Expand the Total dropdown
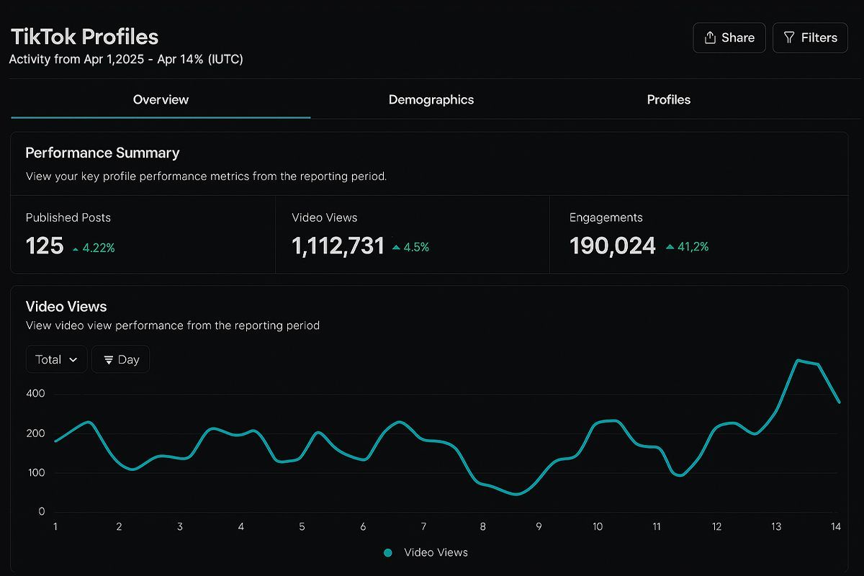Viewport: 864px width, 576px height. (x=56, y=359)
